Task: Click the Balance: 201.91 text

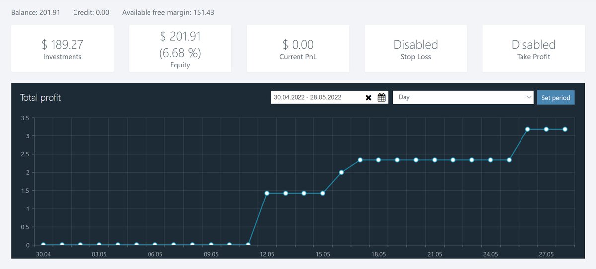Action: (x=36, y=12)
